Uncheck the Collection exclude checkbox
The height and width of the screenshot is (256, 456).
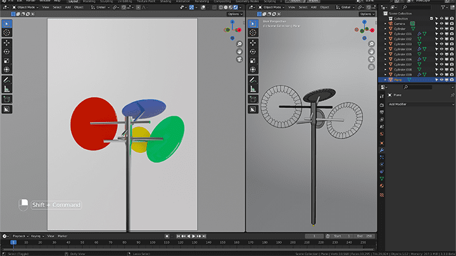point(431,18)
